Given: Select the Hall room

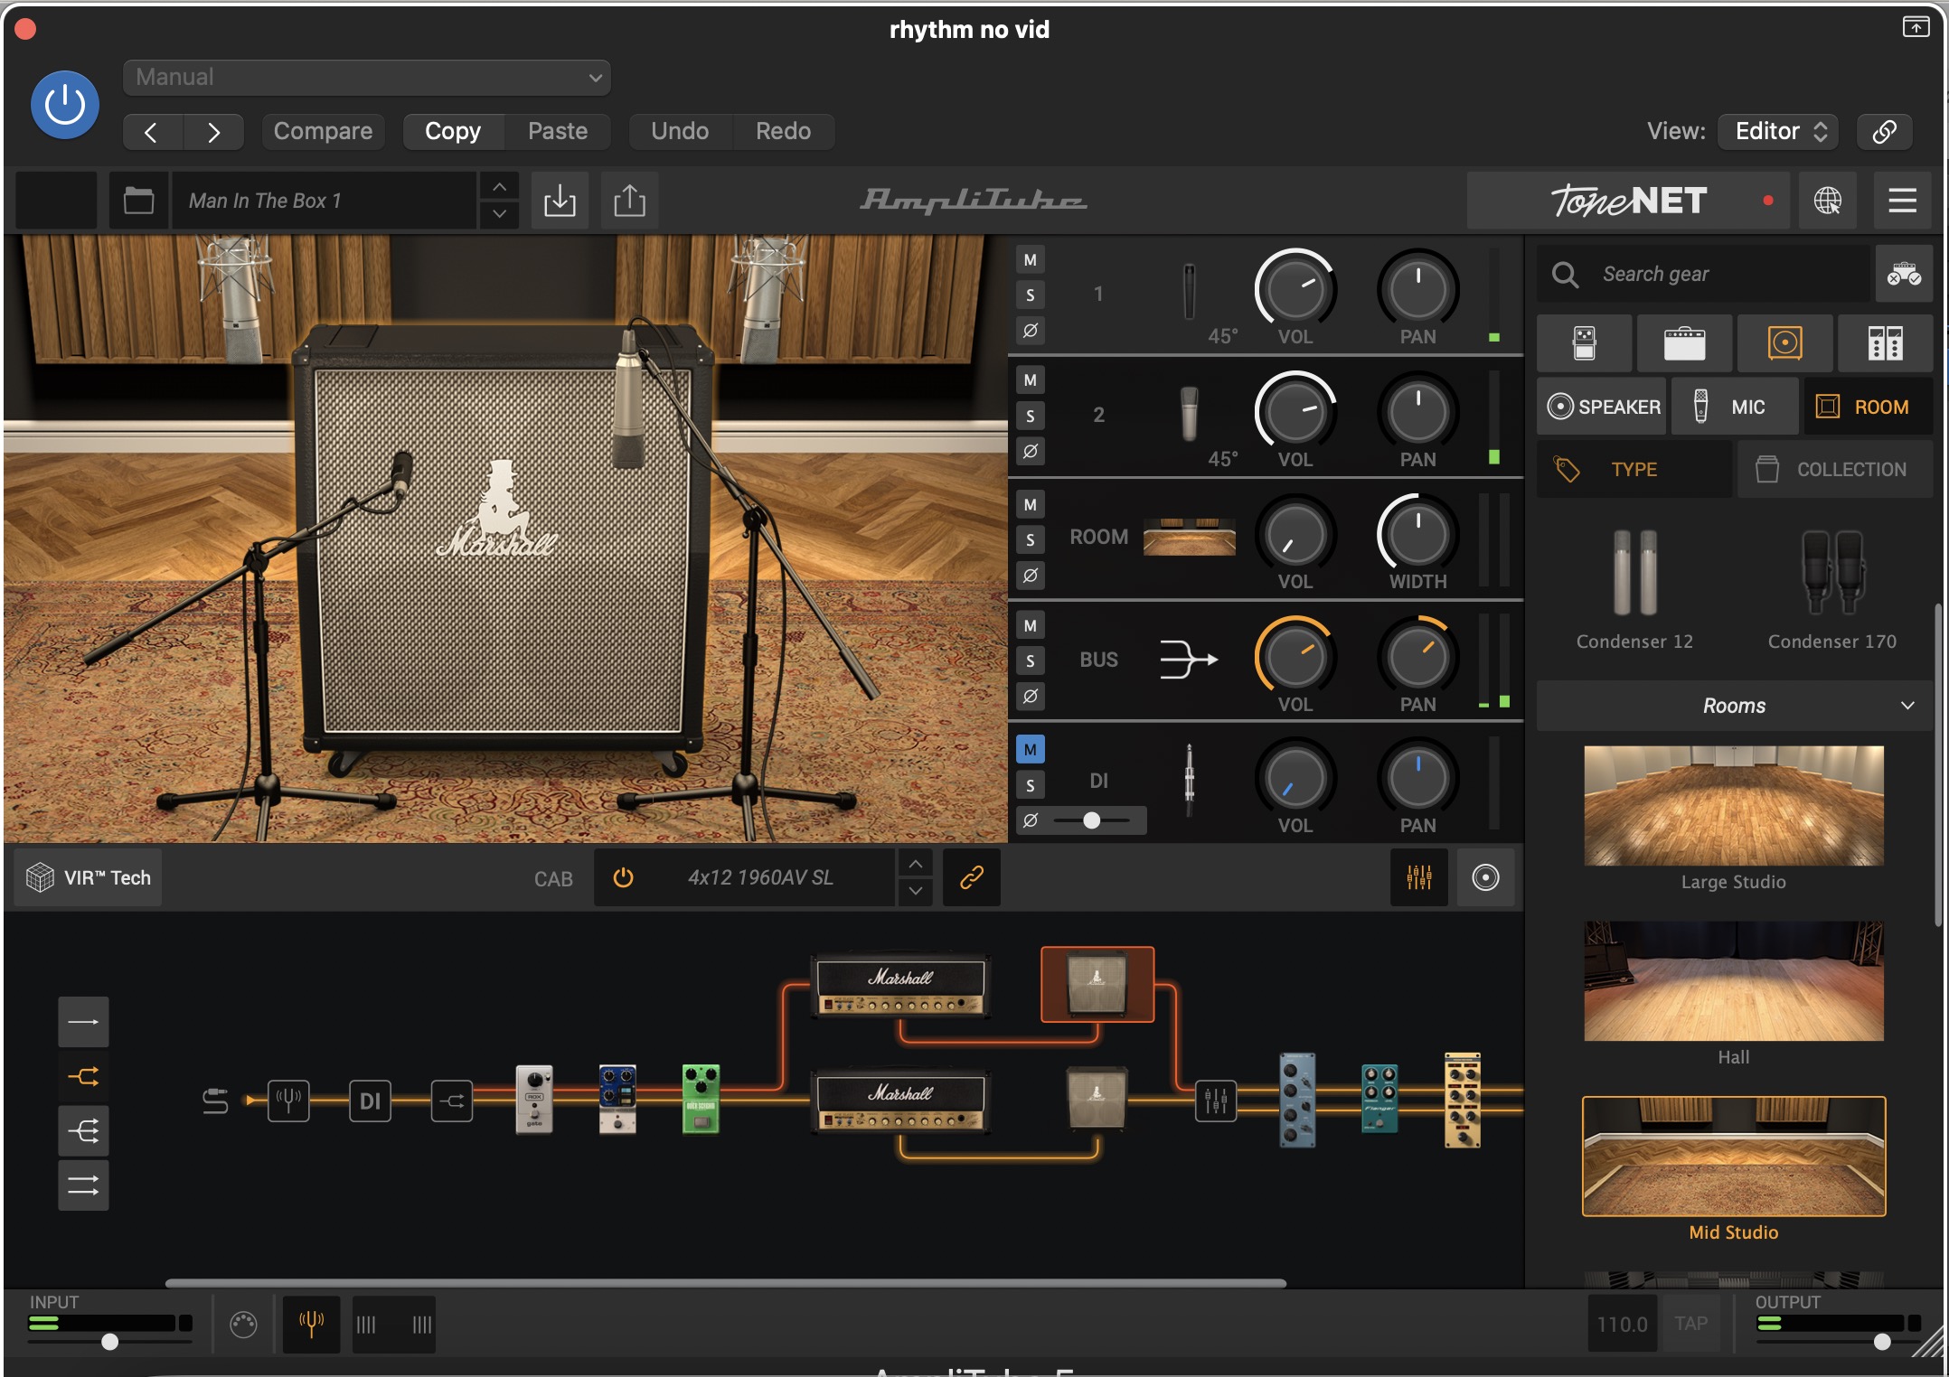Looking at the screenshot, I should pyautogui.click(x=1734, y=981).
